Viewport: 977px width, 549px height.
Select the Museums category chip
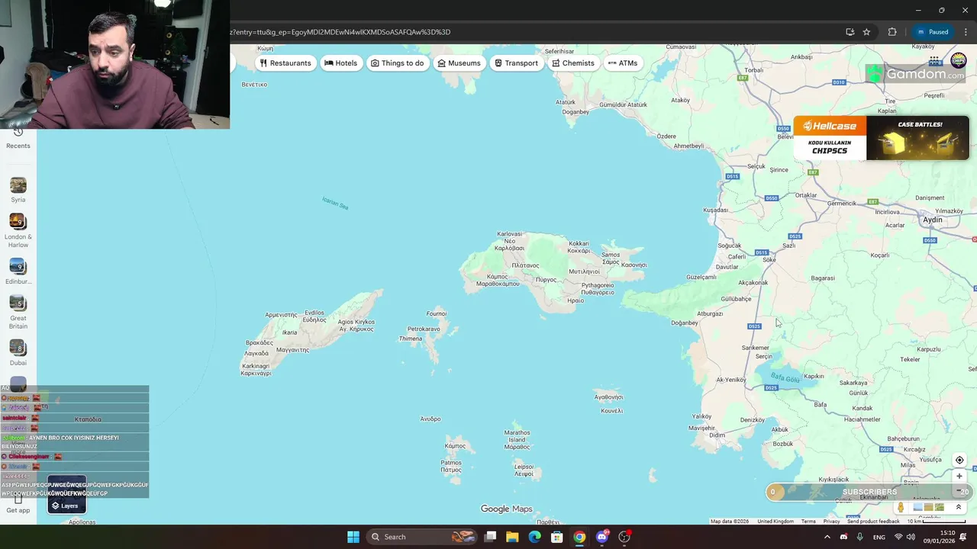459,63
